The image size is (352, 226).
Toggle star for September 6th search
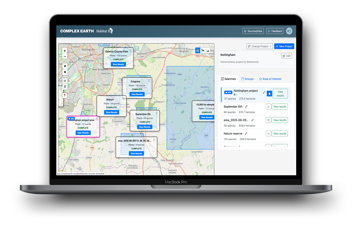(x=268, y=107)
